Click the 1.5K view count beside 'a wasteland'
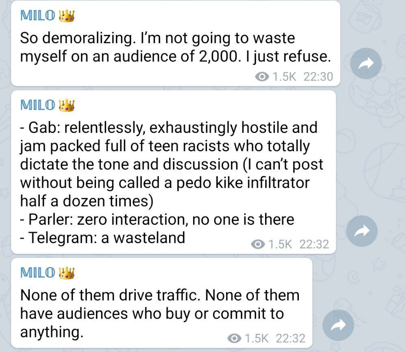This screenshot has width=405, height=352. click(280, 244)
